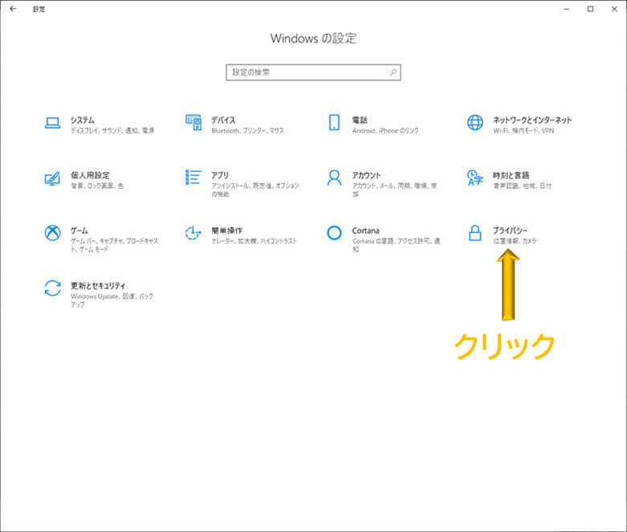Screen dimensions: 627x532
Task: Select the アカウント person icon
Action: coord(334,178)
